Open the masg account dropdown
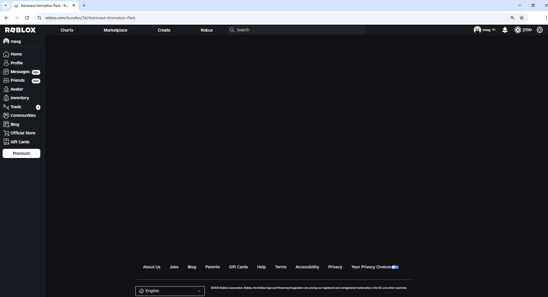Viewport: 548px width, 297px height. tap(484, 30)
